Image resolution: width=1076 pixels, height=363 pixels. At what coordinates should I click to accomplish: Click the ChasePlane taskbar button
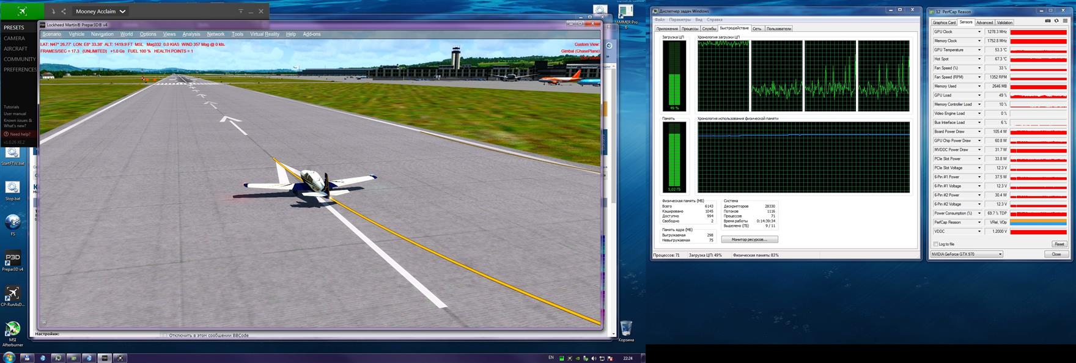pyautogui.click(x=120, y=358)
